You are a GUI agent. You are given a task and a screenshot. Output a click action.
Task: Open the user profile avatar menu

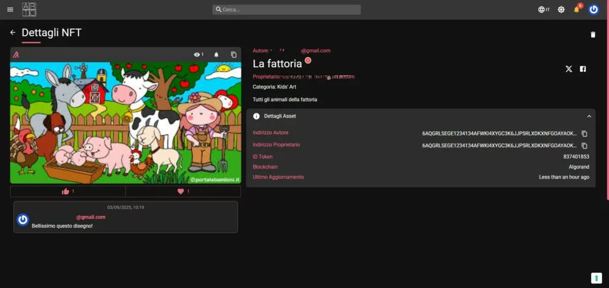[594, 10]
